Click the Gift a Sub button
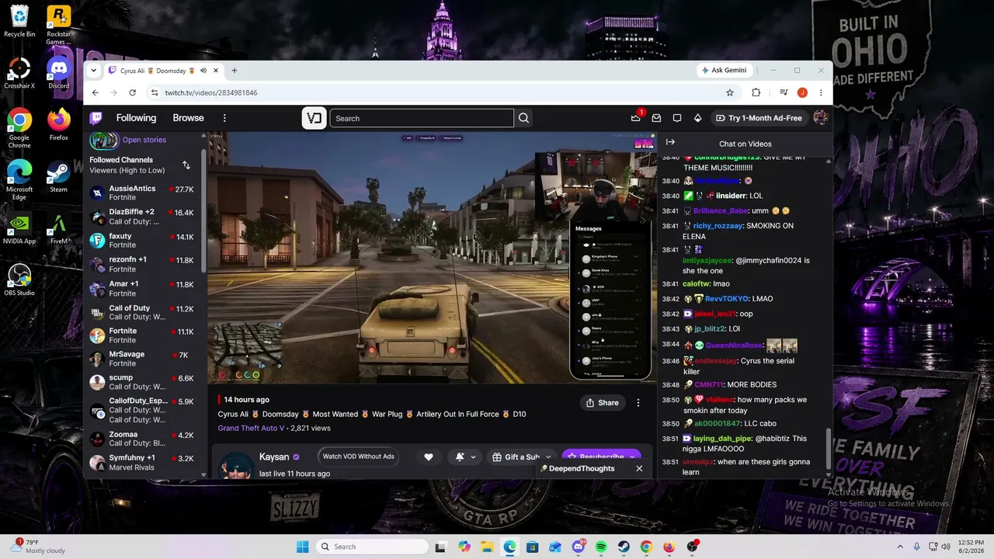 tap(516, 457)
